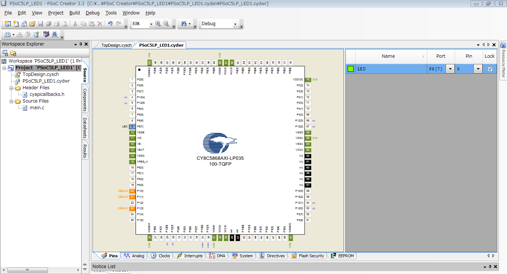Click the Redo arrow icon
The image size is (507, 274).
[118, 24]
